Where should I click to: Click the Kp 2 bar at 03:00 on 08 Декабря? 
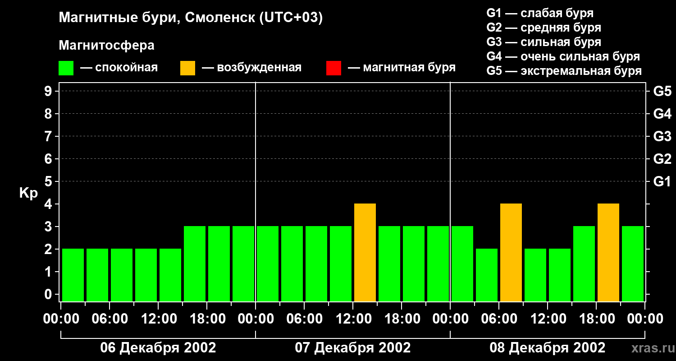click(x=487, y=275)
